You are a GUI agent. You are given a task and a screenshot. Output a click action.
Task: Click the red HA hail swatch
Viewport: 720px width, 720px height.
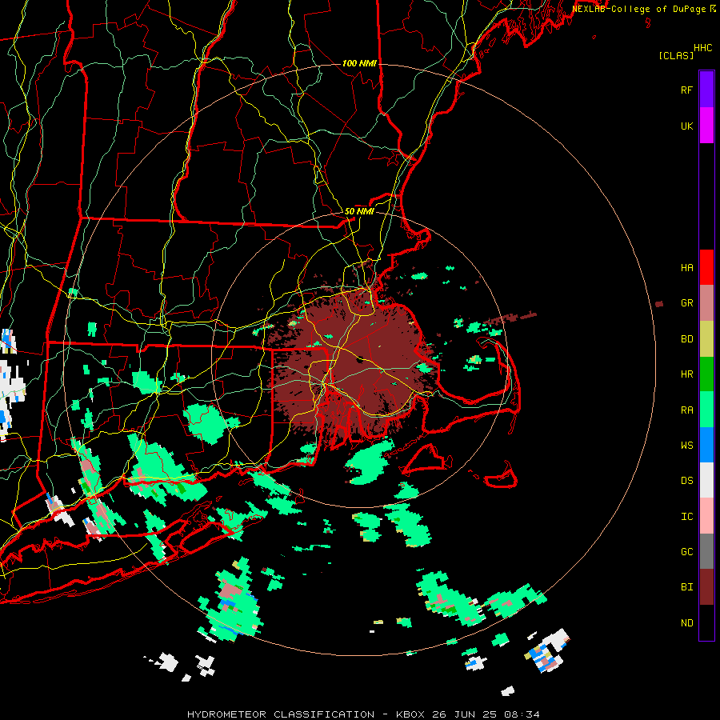click(x=706, y=267)
